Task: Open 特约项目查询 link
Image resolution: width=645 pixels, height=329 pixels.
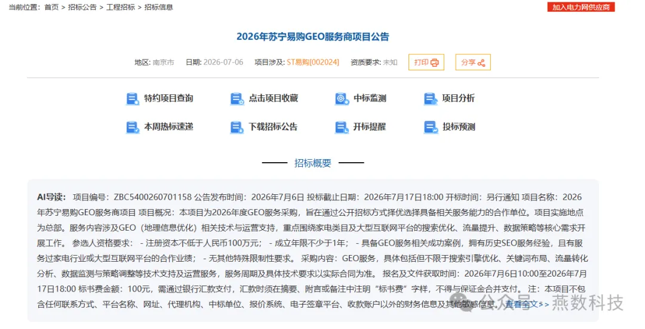Action: coord(168,98)
